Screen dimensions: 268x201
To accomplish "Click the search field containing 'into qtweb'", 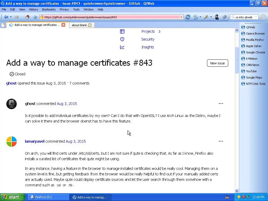I will point(244,17).
